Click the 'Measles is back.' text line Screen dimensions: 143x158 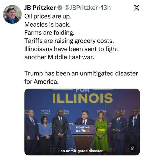pos(47,25)
